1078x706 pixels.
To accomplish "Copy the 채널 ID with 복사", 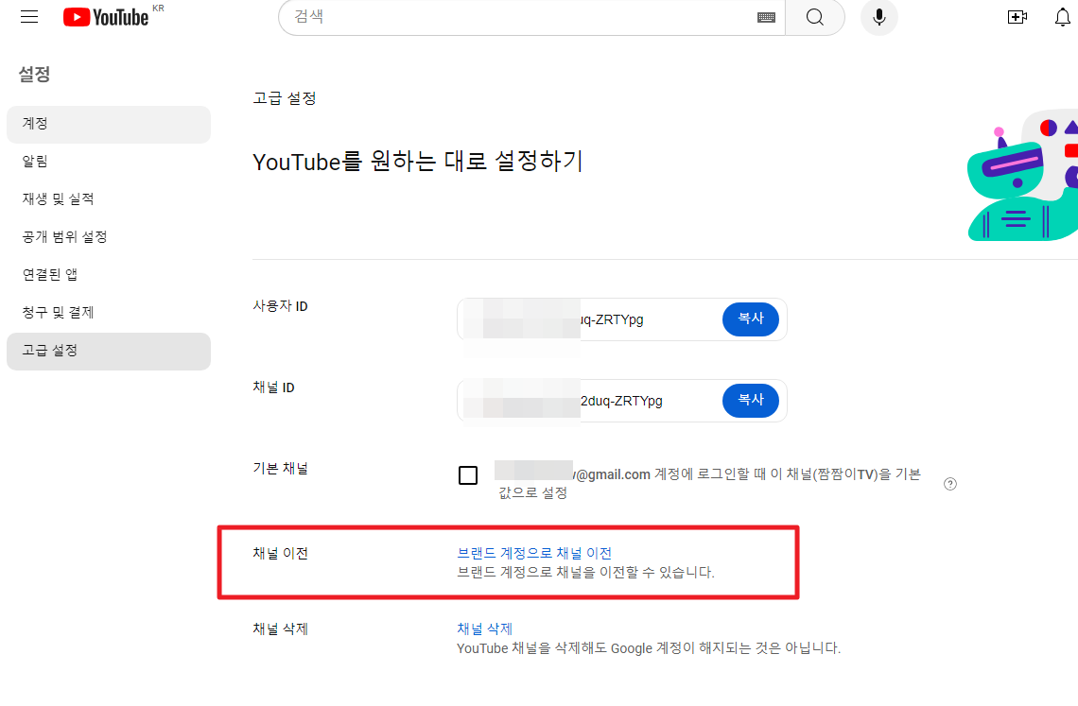I will [x=751, y=400].
